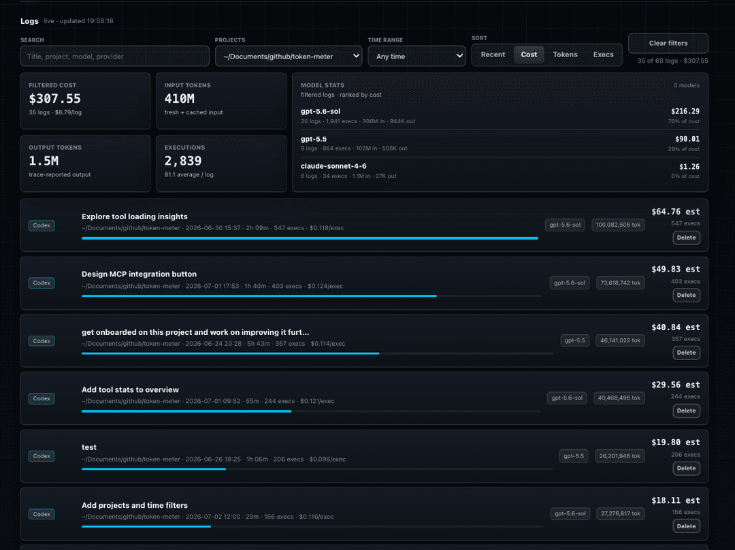The height and width of the screenshot is (550, 735).
Task: Click the Clear filters button
Action: tap(668, 43)
